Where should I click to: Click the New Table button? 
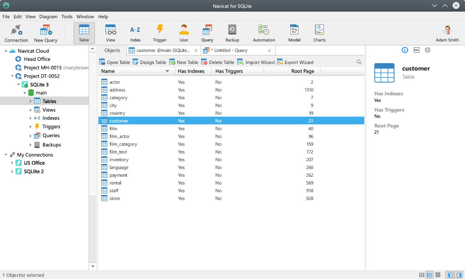pos(184,62)
